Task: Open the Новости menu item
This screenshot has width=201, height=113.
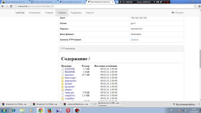Action: (x=90, y=13)
